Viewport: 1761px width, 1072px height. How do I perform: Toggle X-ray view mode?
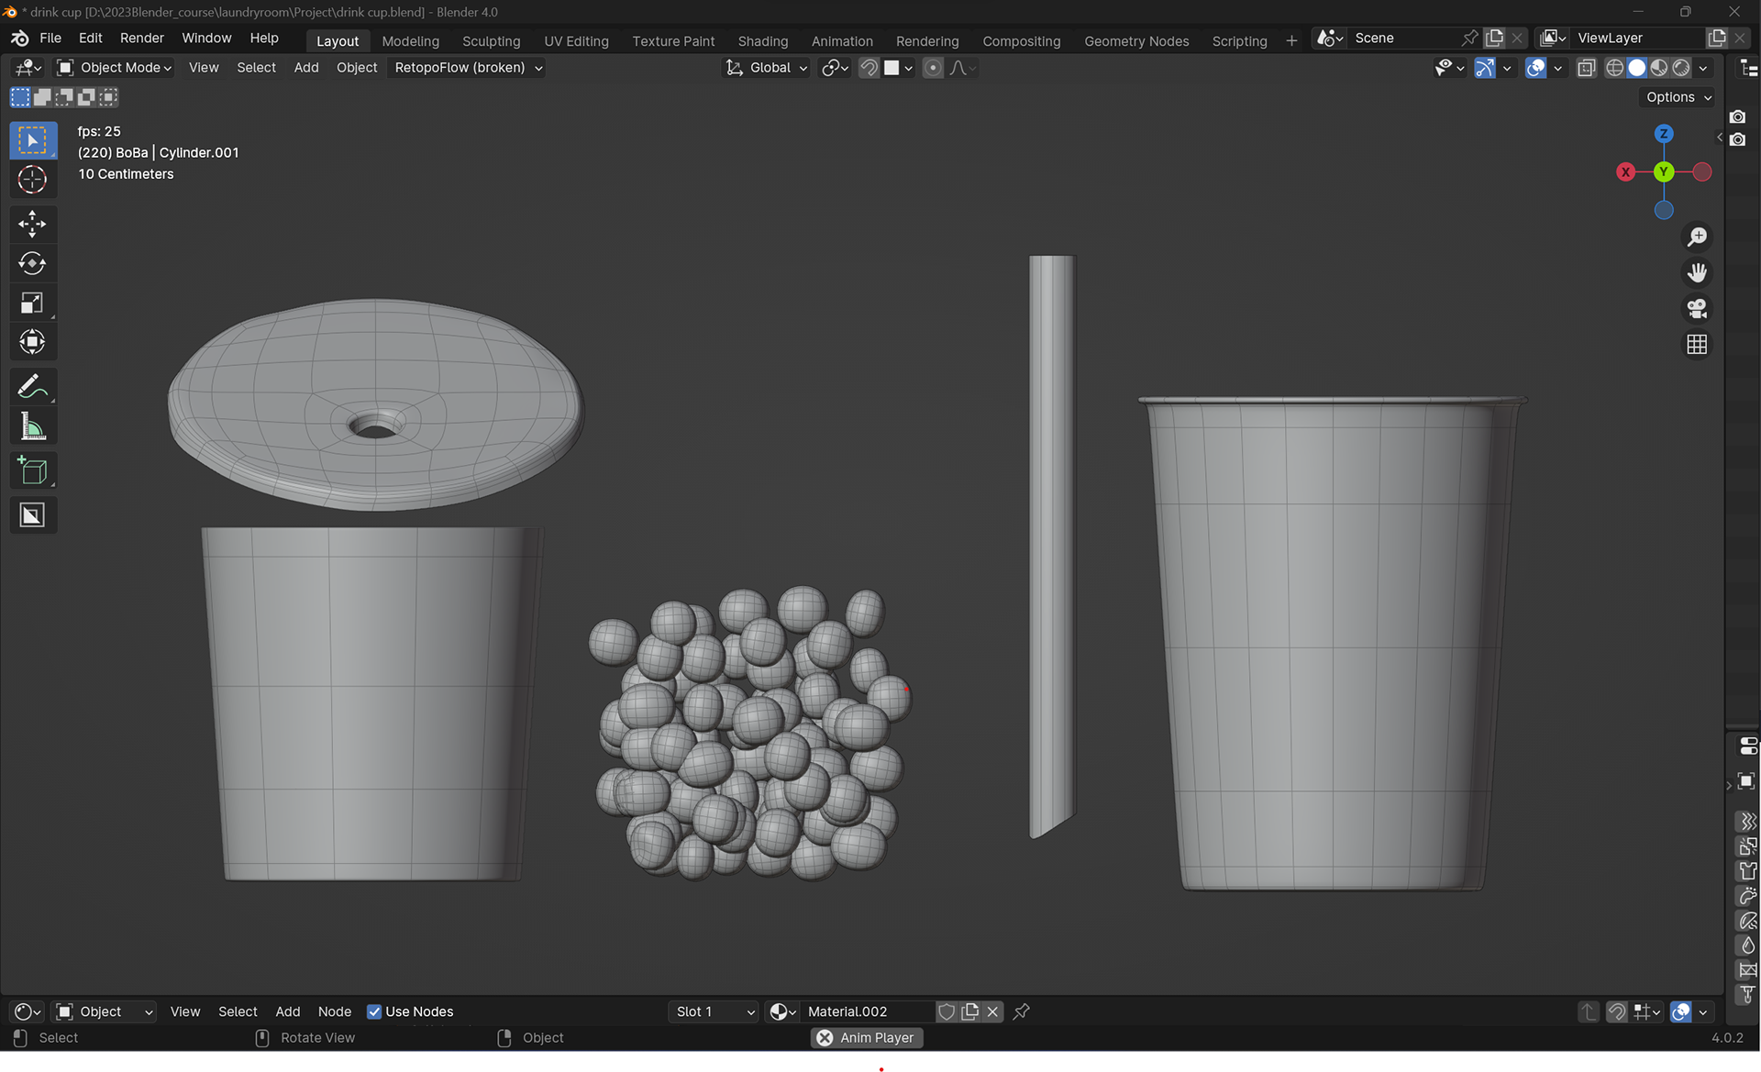coord(1586,68)
